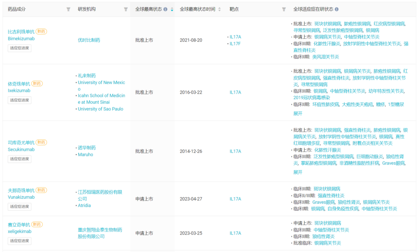Open Icahn School of Medicine link
The height and width of the screenshot is (252, 418).
click(101, 99)
